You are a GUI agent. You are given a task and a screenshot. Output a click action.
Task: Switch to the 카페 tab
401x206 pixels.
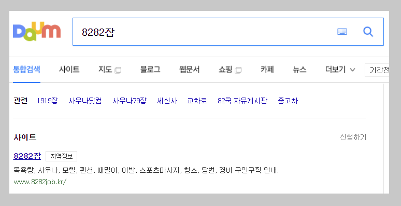267,70
